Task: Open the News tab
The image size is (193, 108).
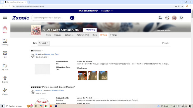Action: click(x=95, y=35)
